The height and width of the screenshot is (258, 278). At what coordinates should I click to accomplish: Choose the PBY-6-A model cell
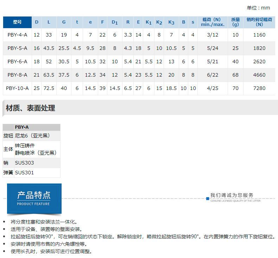click(17, 62)
